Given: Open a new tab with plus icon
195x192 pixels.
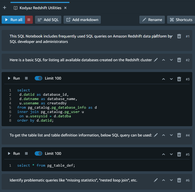Looking at the screenshot, I should pos(5,8).
